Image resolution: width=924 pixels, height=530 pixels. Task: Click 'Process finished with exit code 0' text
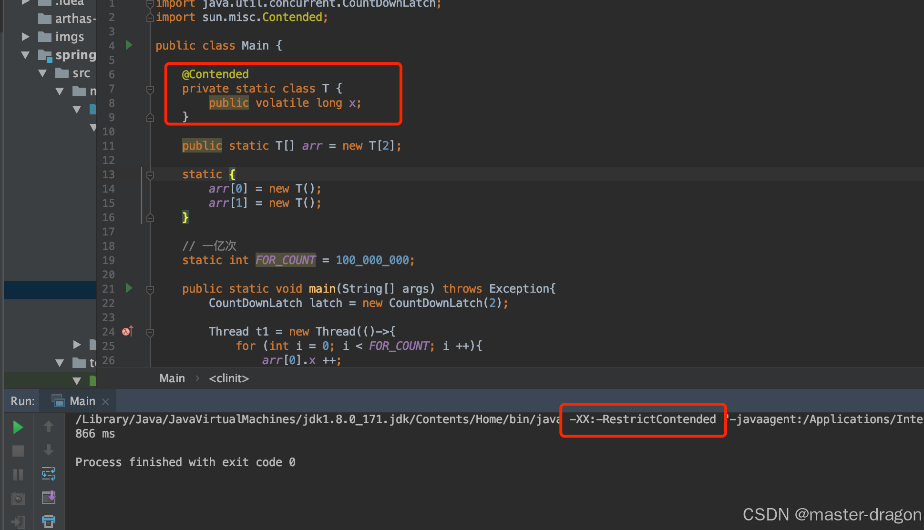pos(185,462)
